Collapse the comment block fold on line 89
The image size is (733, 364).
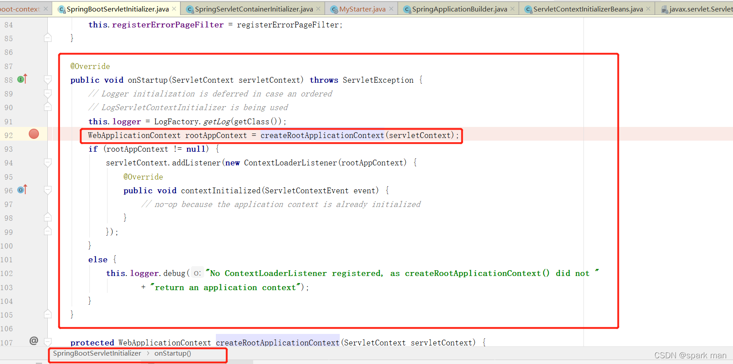(48, 93)
